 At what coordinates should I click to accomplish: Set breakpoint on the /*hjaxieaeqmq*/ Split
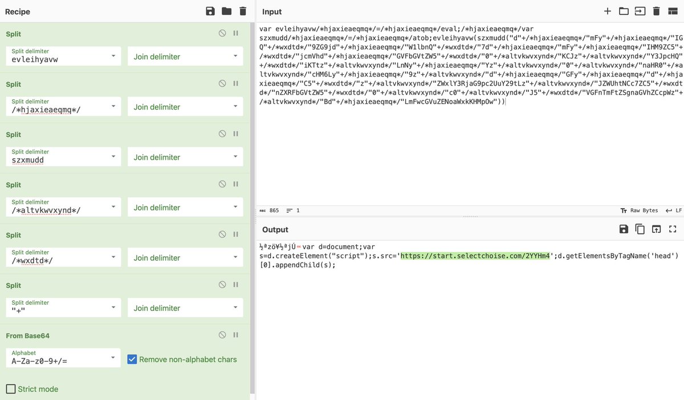coord(235,84)
